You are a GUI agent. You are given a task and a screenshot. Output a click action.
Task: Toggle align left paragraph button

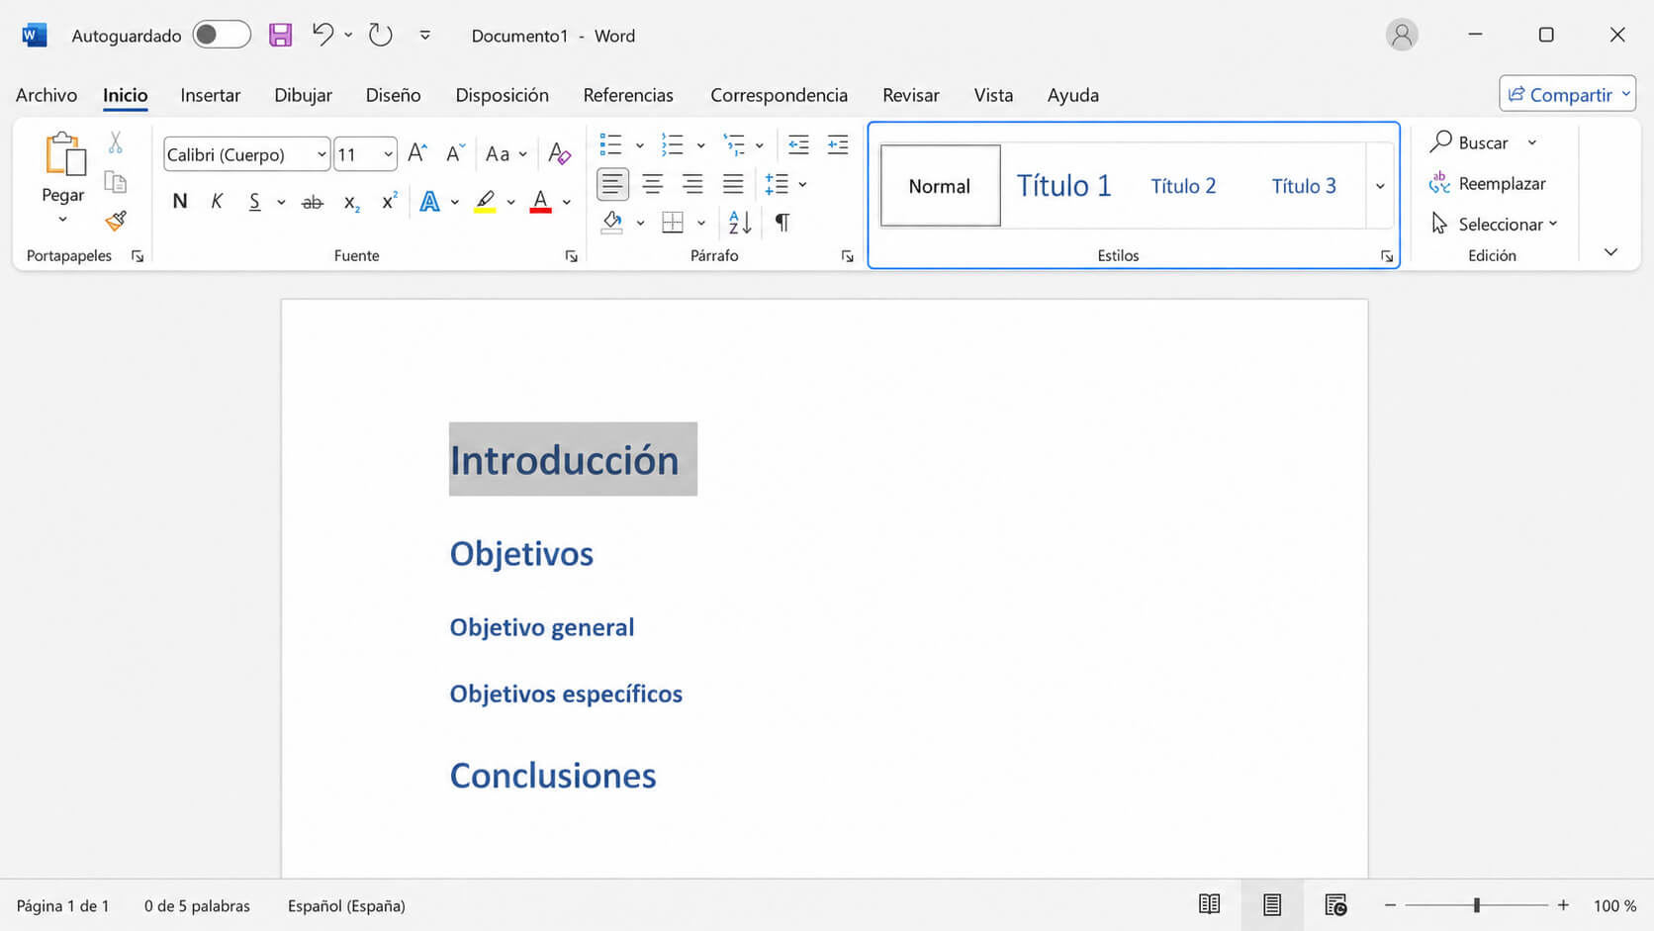point(612,184)
